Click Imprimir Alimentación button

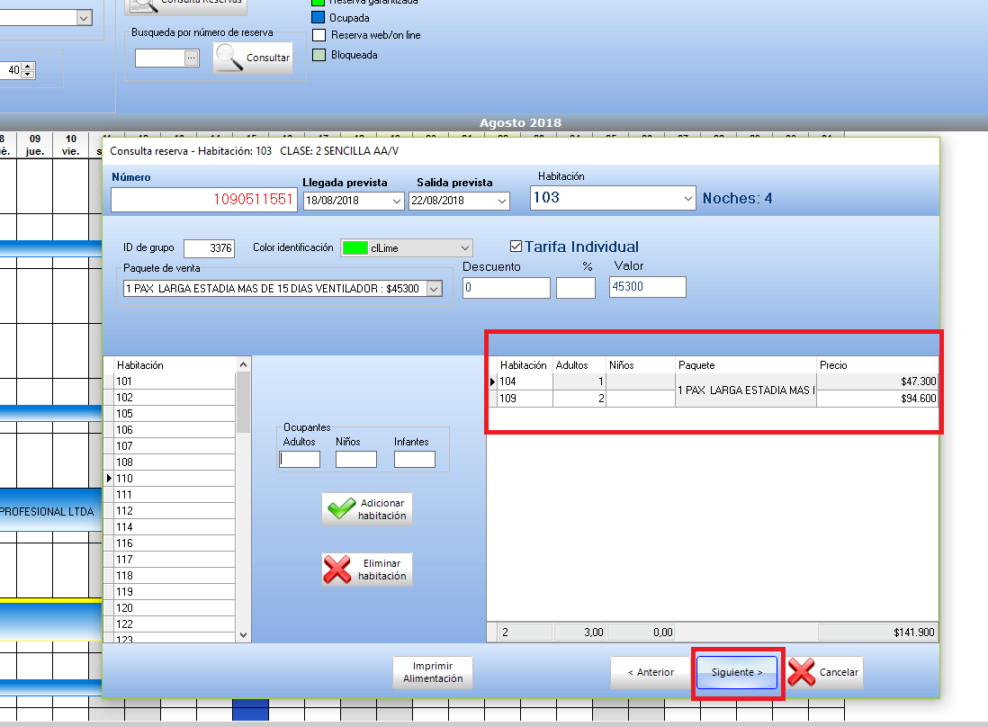click(433, 672)
